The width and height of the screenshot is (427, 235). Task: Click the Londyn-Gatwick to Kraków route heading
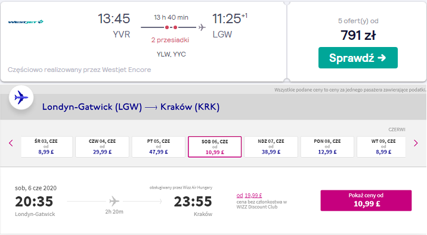(131, 106)
